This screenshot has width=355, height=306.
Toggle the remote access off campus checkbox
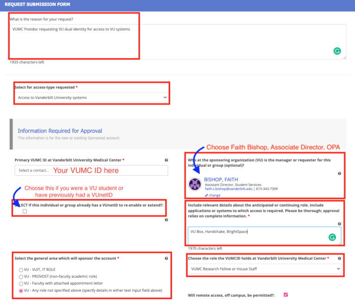[x=285, y=294]
